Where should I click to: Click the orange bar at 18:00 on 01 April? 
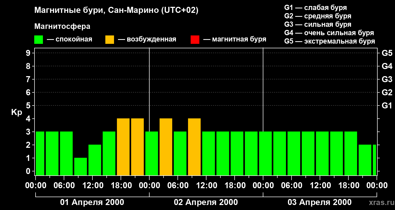click(123, 147)
